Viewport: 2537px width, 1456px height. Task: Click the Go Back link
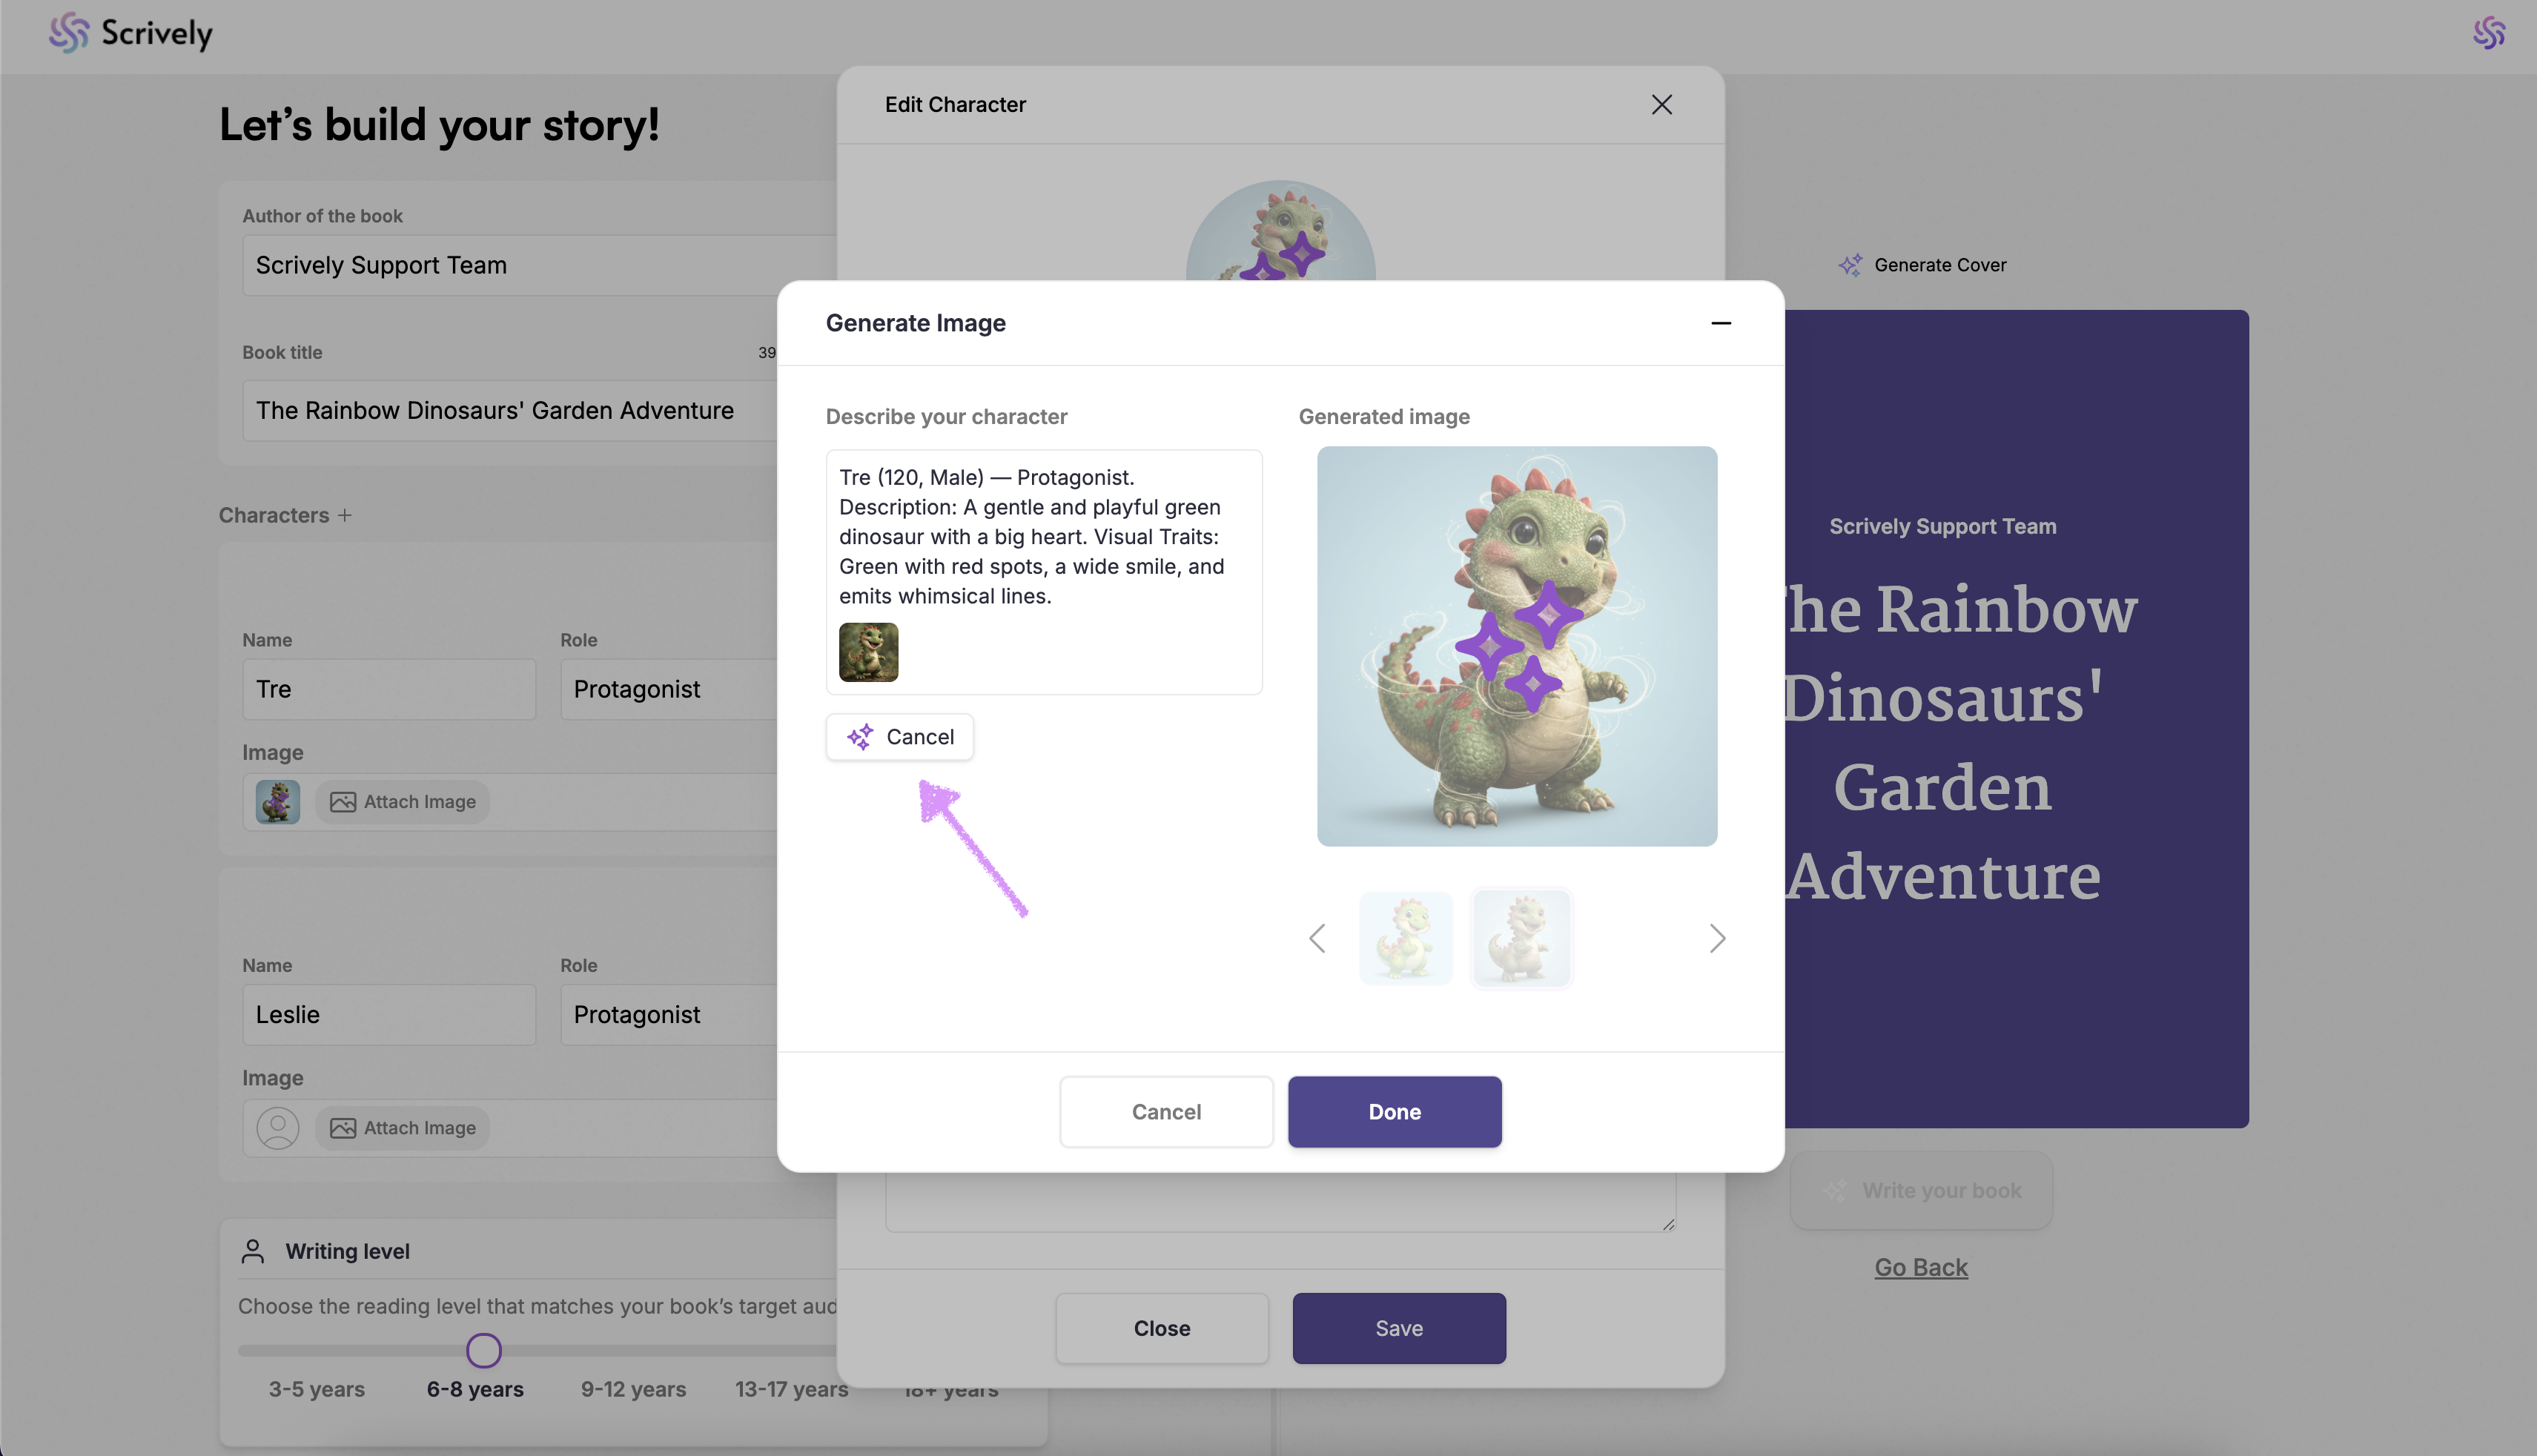coord(1920,1267)
